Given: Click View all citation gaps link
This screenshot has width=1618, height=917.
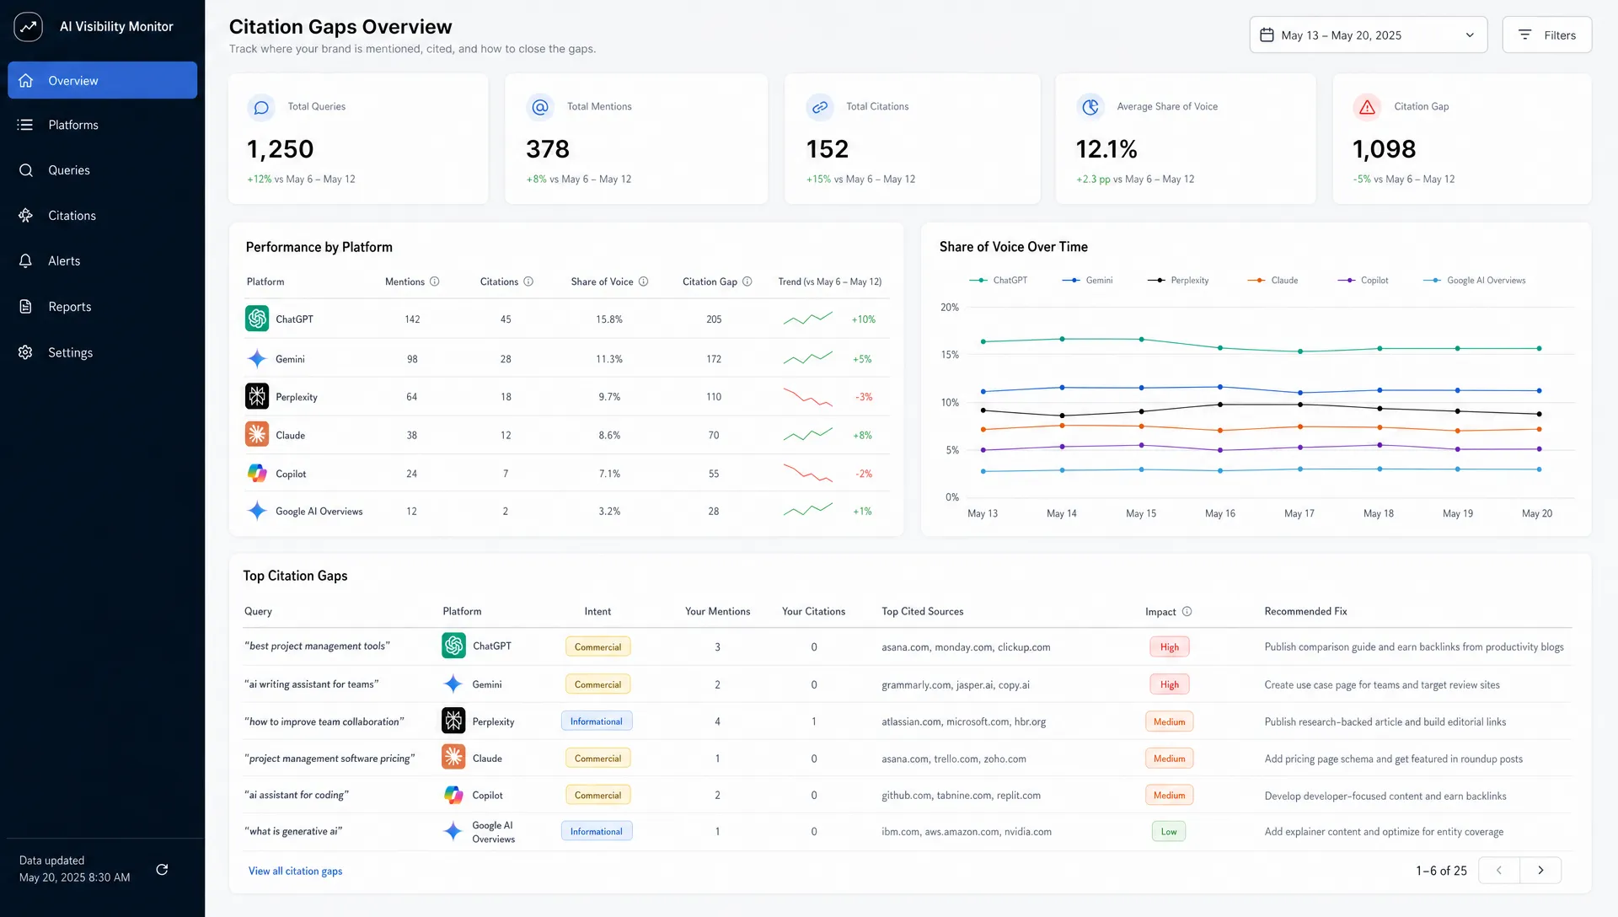Looking at the screenshot, I should pos(295,871).
